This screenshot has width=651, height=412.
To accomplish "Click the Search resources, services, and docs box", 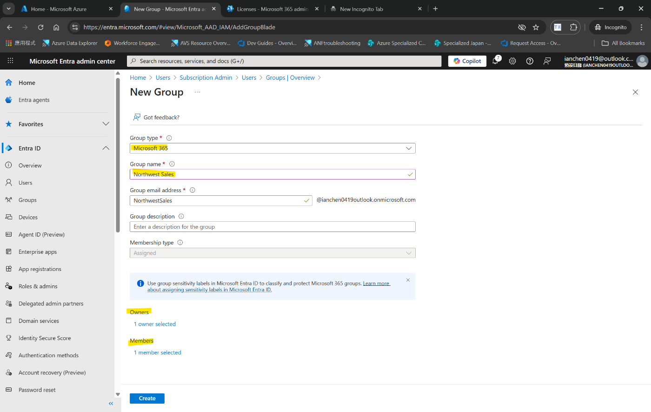I will [284, 61].
